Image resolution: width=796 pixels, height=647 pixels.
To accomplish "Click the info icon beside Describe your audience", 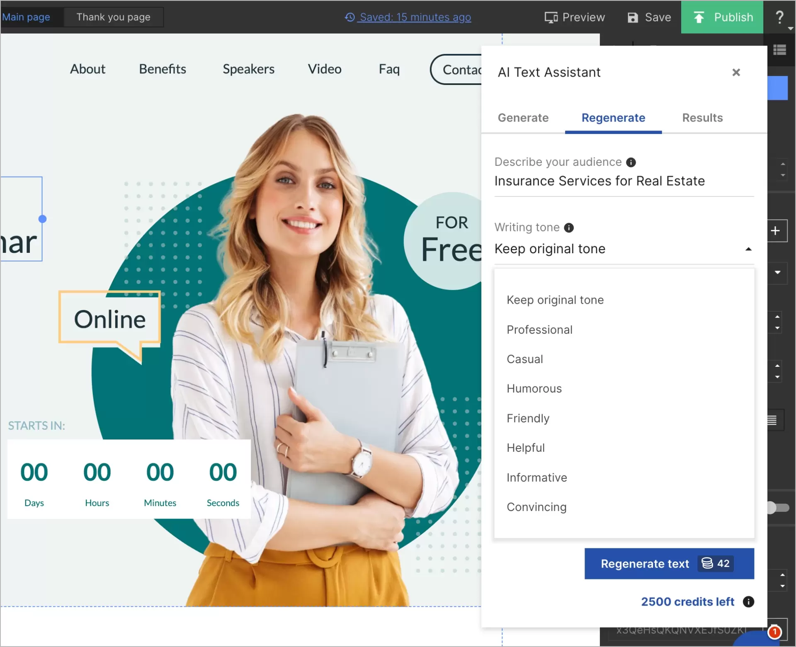I will click(631, 162).
